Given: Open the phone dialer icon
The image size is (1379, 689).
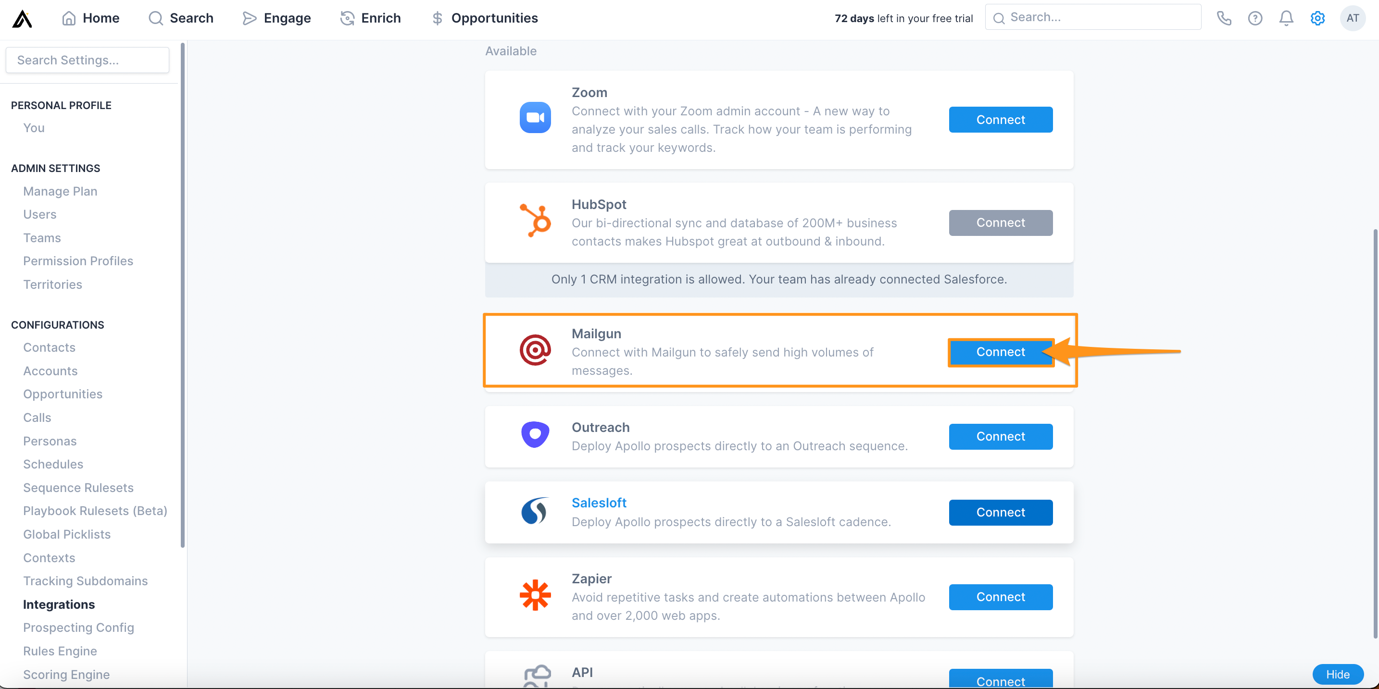Looking at the screenshot, I should coord(1224,18).
